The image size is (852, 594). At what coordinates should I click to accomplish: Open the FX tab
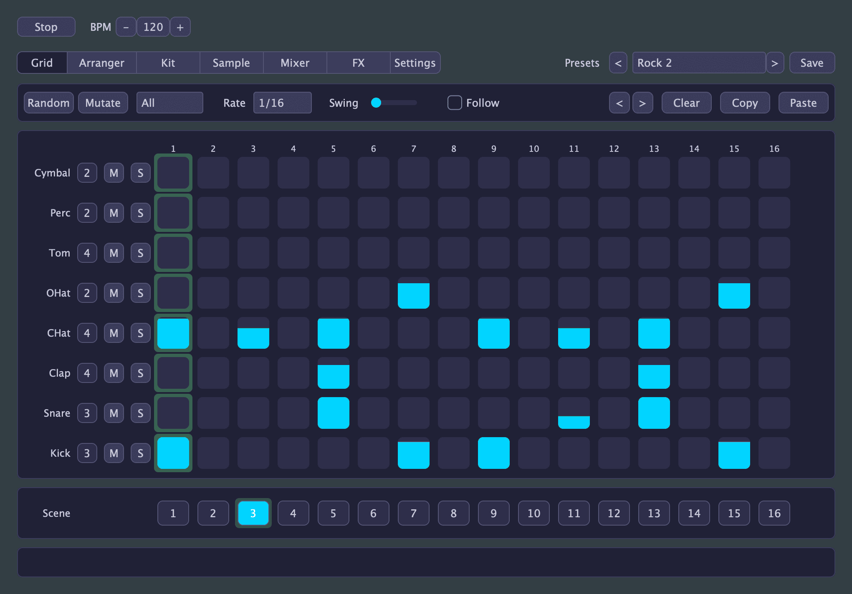pos(358,63)
